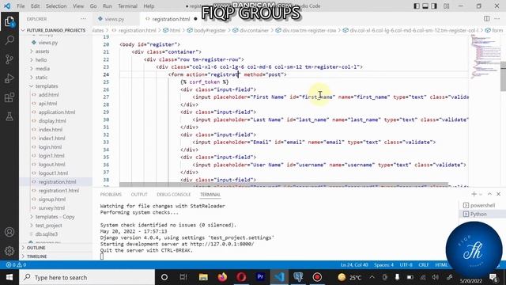
Task: Change line endings via CRLF
Action: pos(424,264)
